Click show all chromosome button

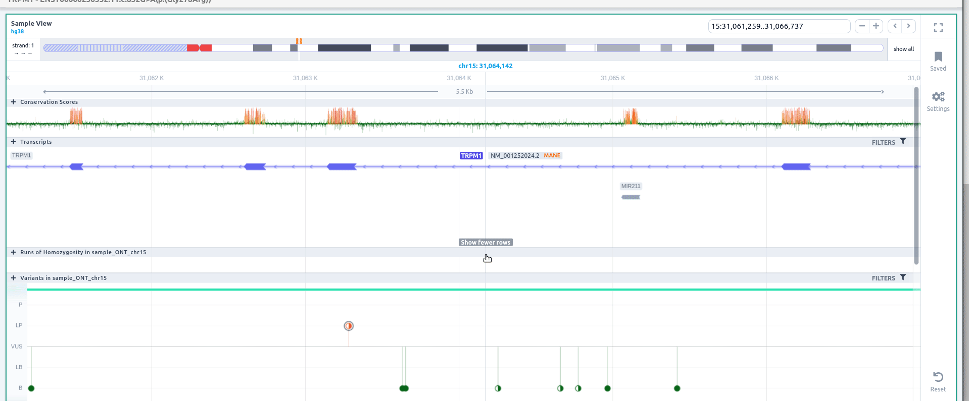903,49
